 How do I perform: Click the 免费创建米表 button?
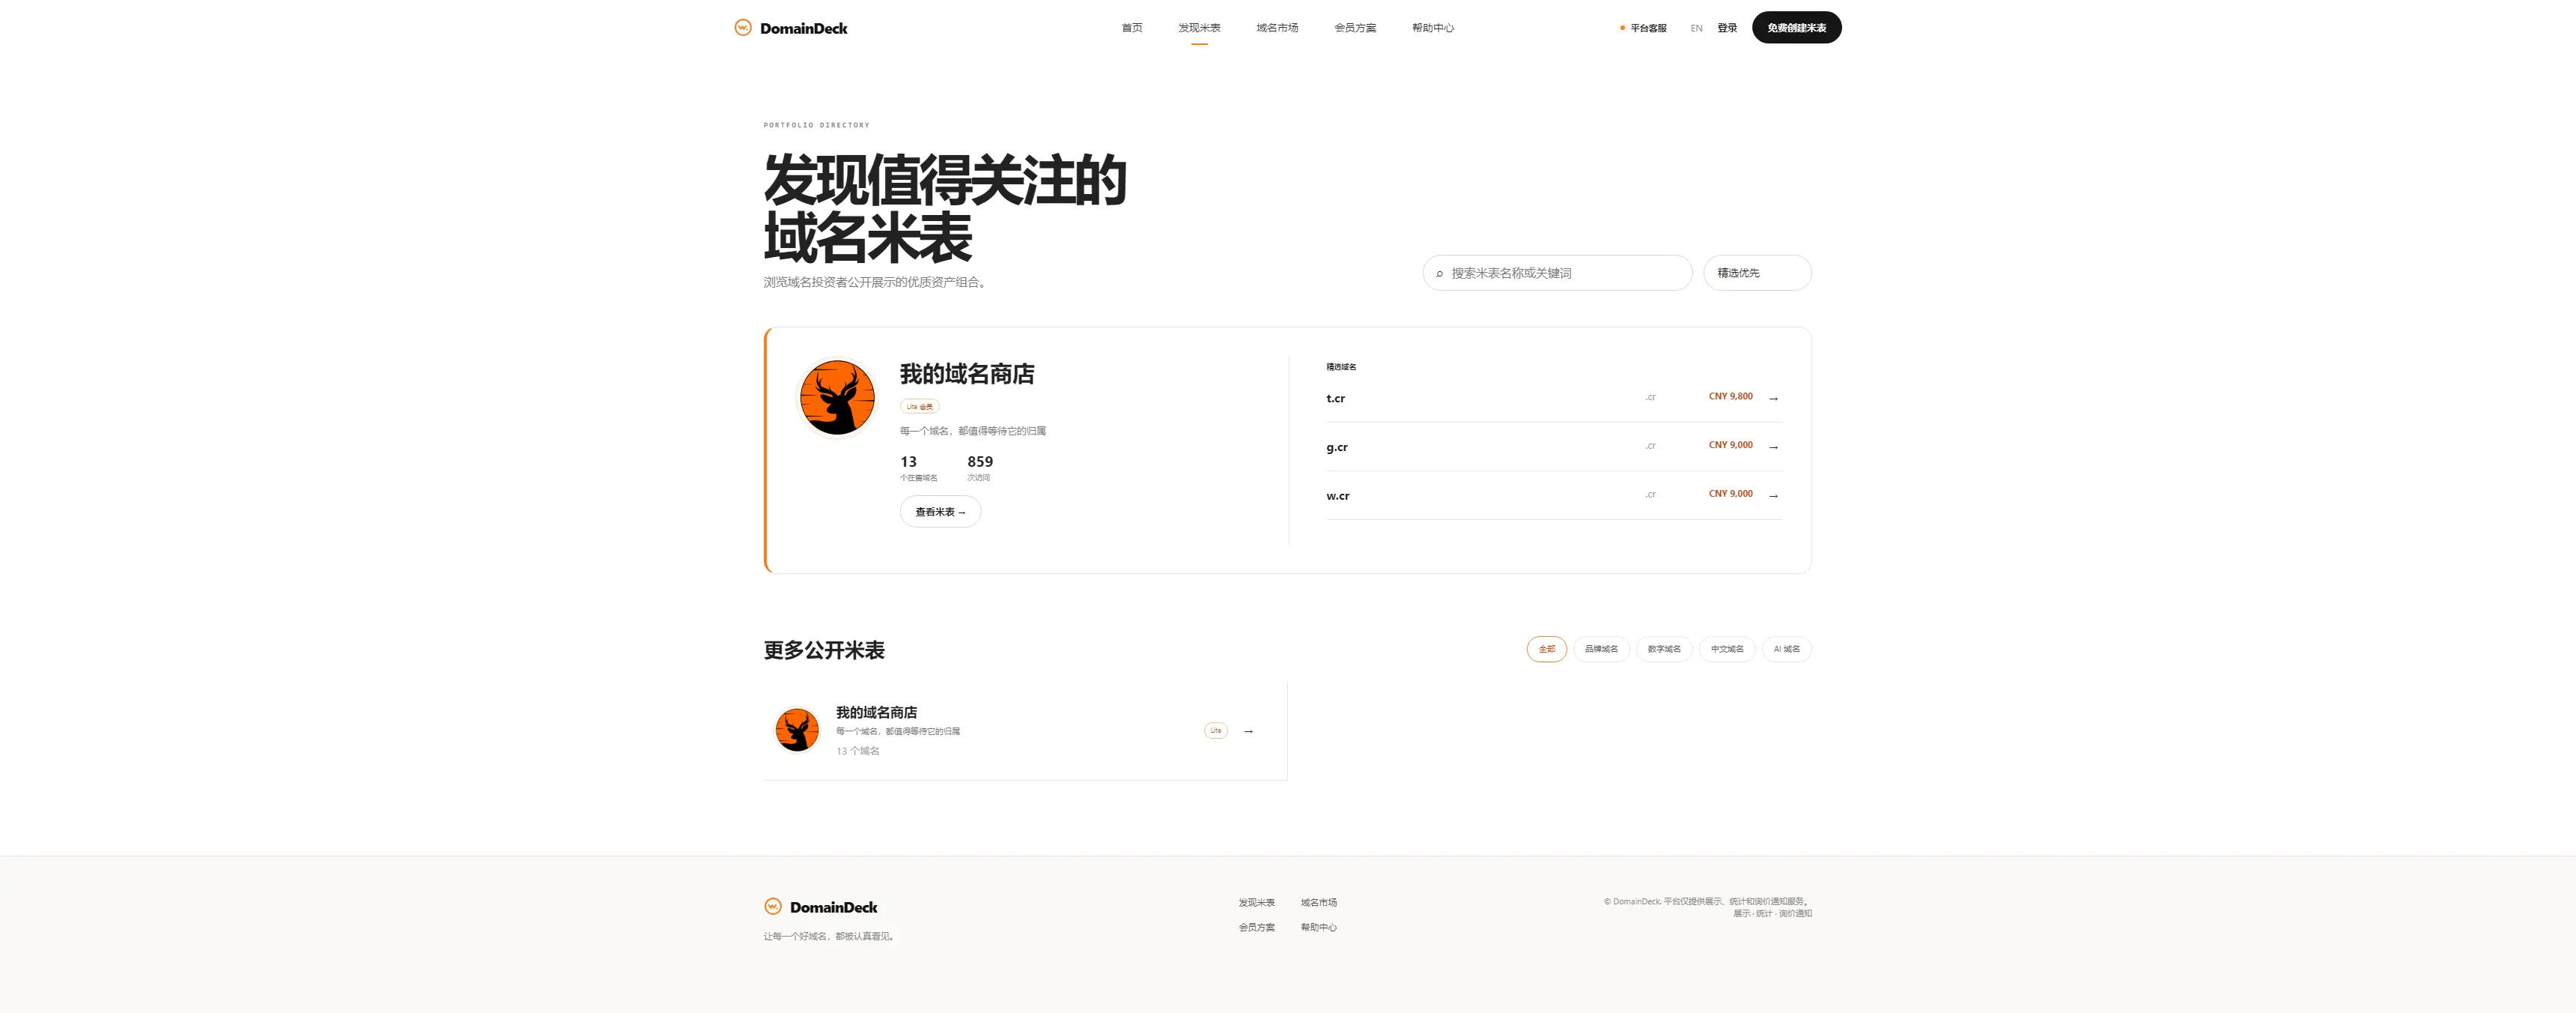point(1796,28)
